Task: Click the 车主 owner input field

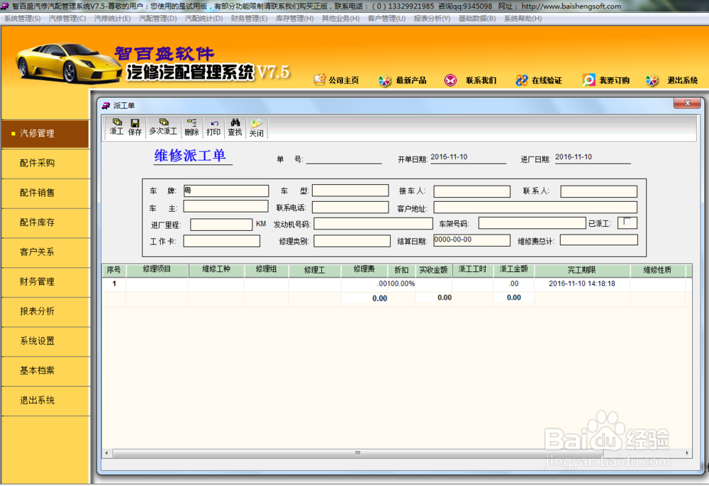Action: point(225,206)
